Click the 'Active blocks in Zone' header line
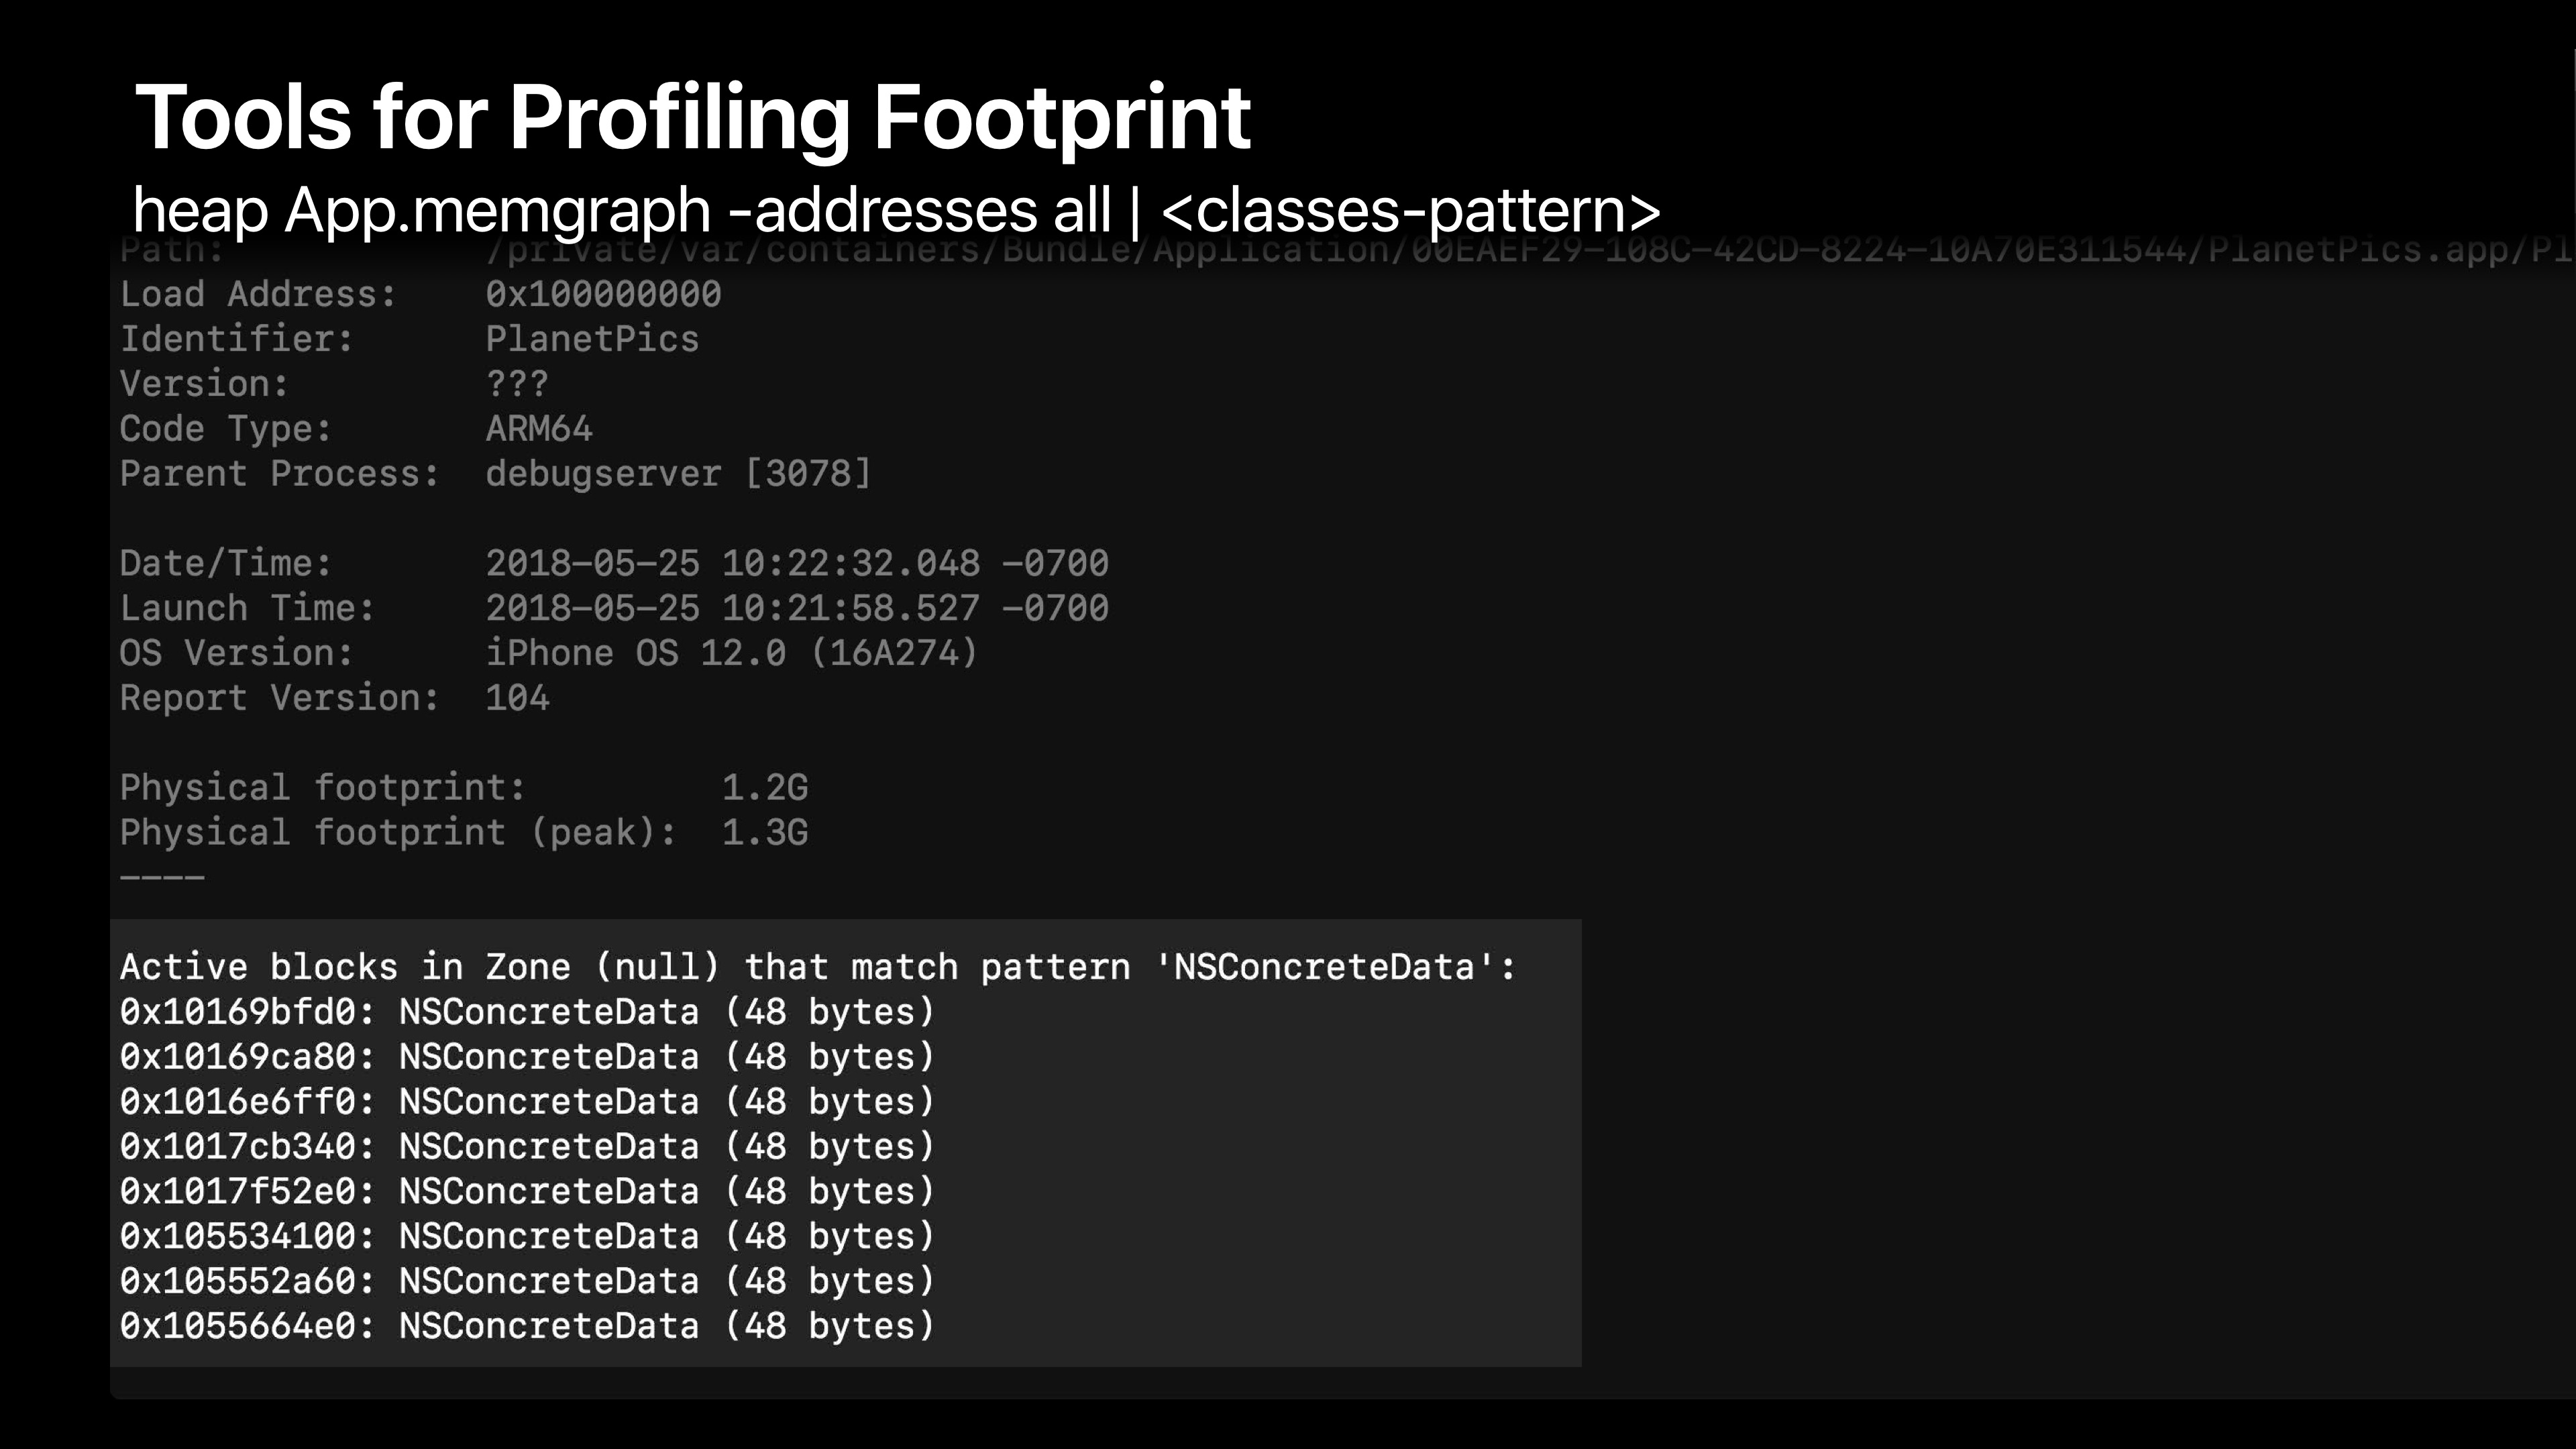 [817, 967]
